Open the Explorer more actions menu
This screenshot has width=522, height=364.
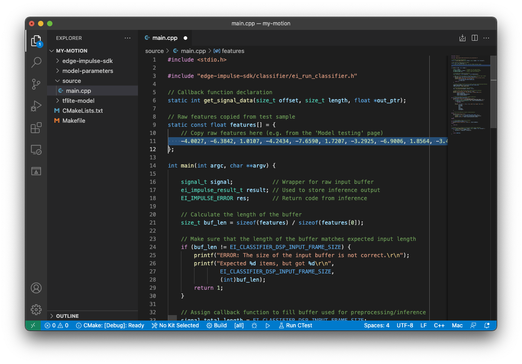click(x=128, y=38)
